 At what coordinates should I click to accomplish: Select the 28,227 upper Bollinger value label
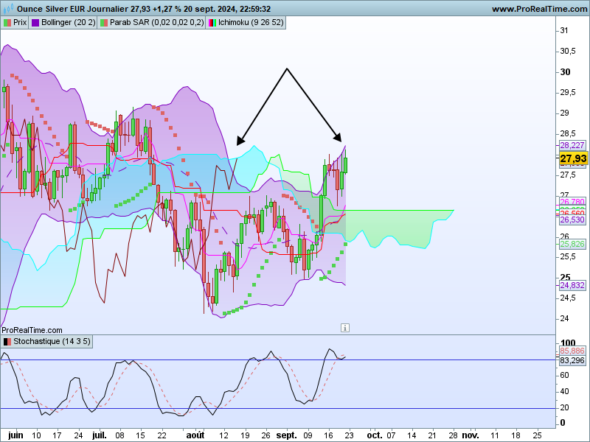point(572,145)
